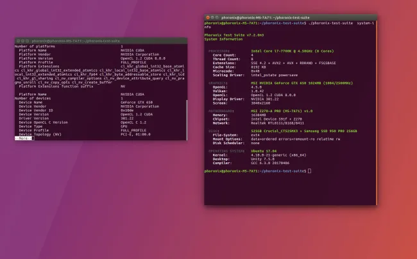
Task: Click the 'Device Profile' label
Action: (33, 130)
